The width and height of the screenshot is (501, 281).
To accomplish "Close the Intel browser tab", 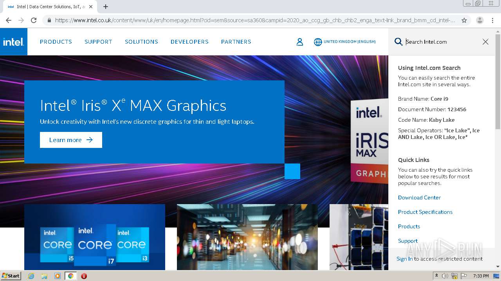I will click(91, 7).
